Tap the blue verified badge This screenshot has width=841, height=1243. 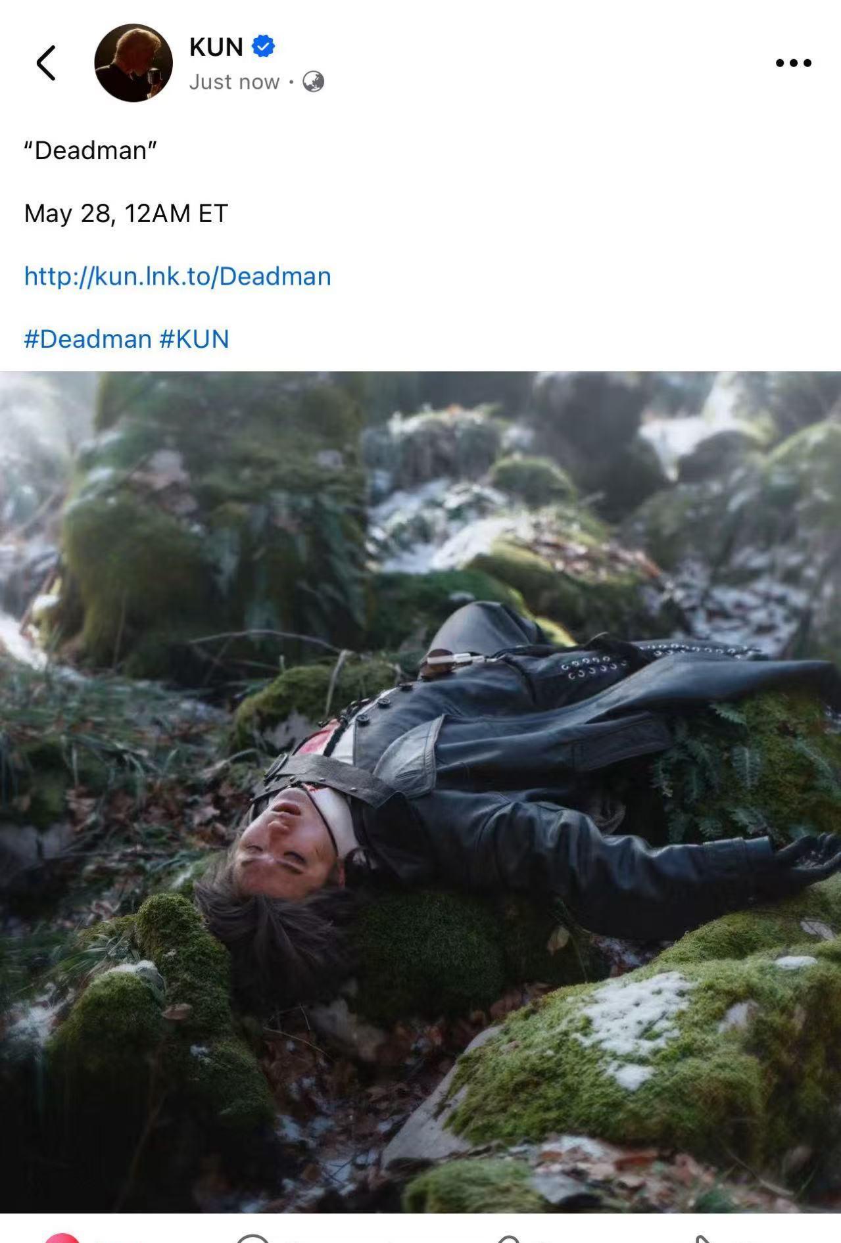pyautogui.click(x=264, y=47)
